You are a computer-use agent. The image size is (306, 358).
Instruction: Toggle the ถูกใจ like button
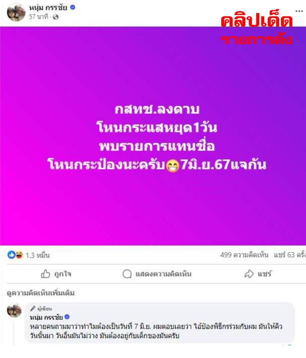click(56, 274)
